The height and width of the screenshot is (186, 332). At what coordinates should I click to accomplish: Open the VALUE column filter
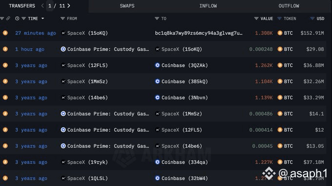(x=256, y=19)
